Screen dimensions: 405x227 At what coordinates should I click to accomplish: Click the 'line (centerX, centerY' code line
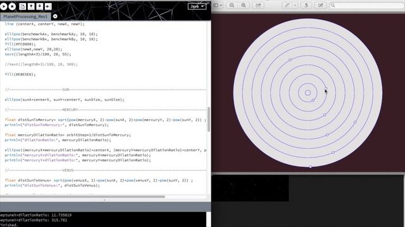45,24
